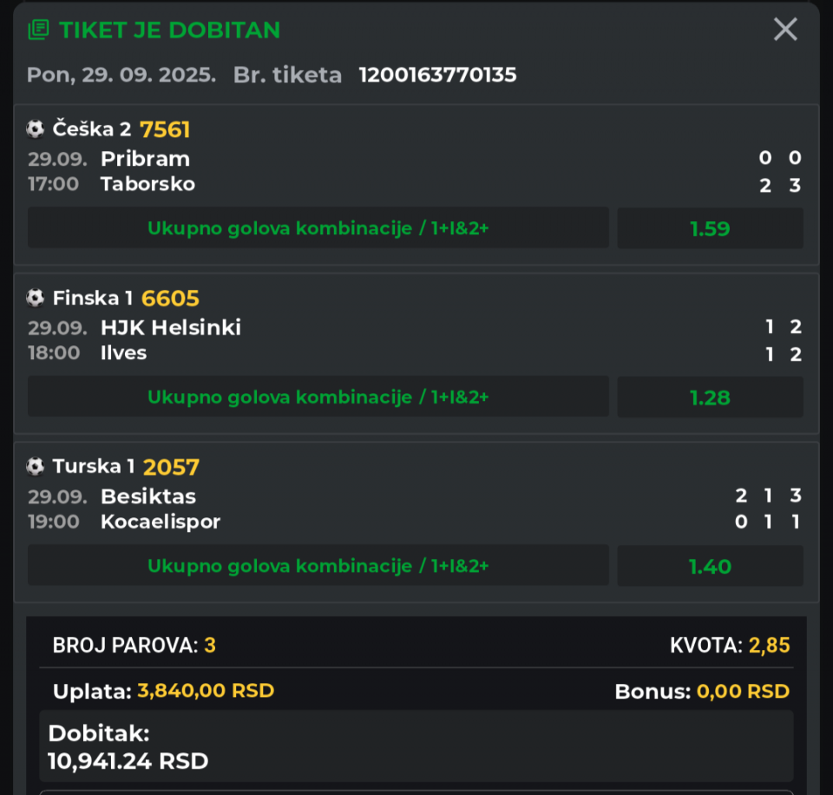The width and height of the screenshot is (833, 795).
Task: Click ticket number 1200163770135
Action: click(x=437, y=75)
